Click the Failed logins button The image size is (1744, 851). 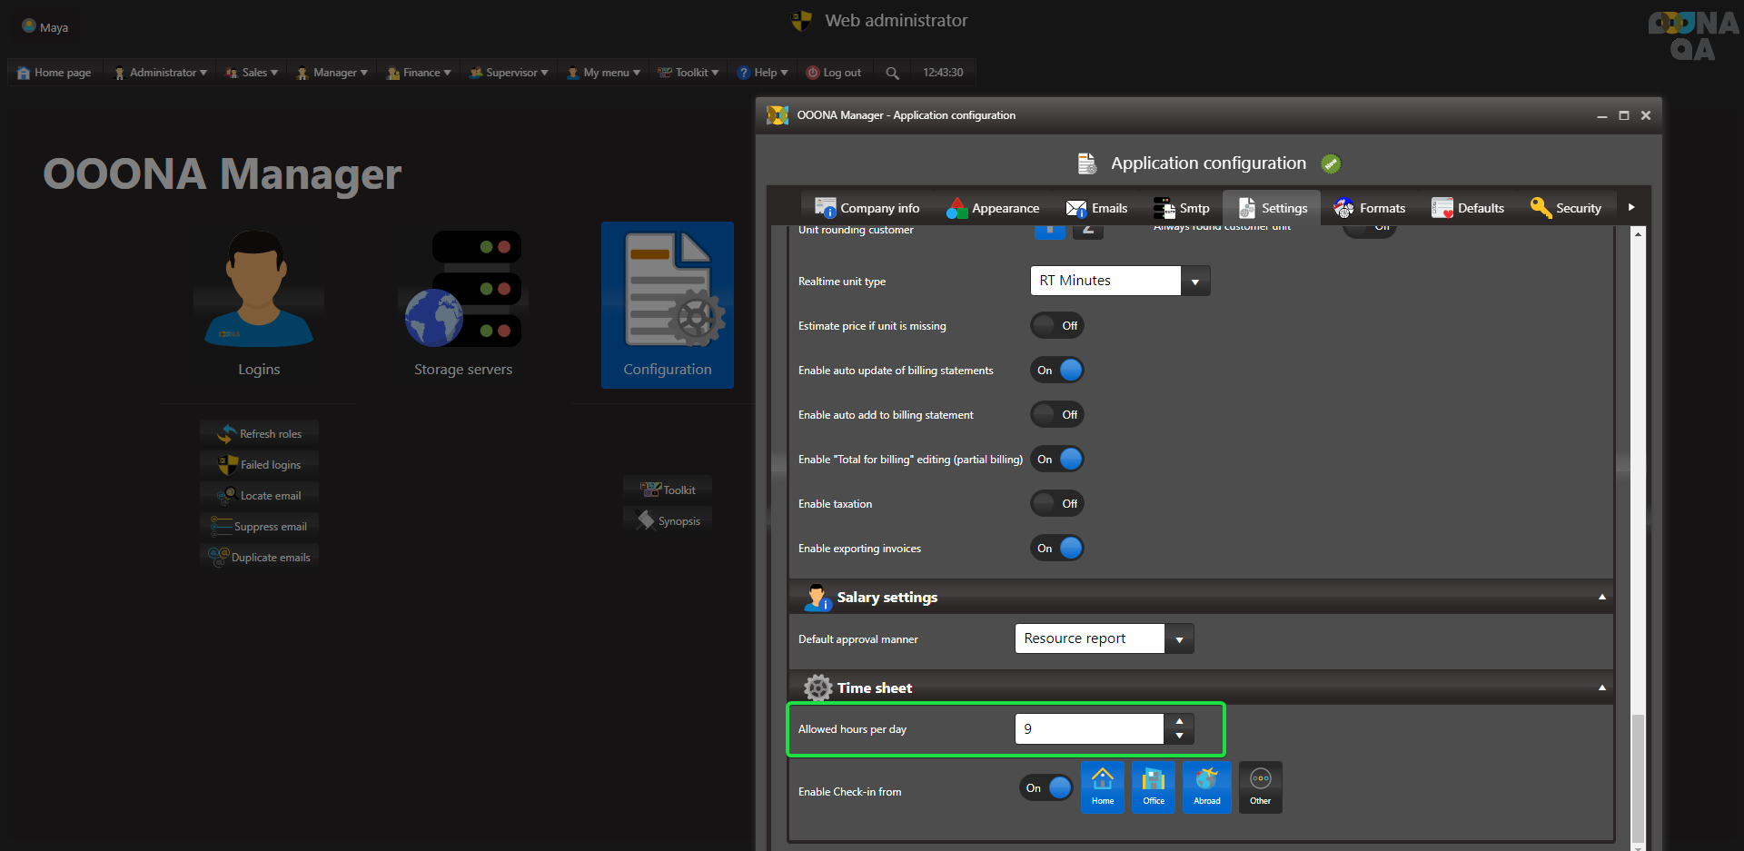point(260,465)
